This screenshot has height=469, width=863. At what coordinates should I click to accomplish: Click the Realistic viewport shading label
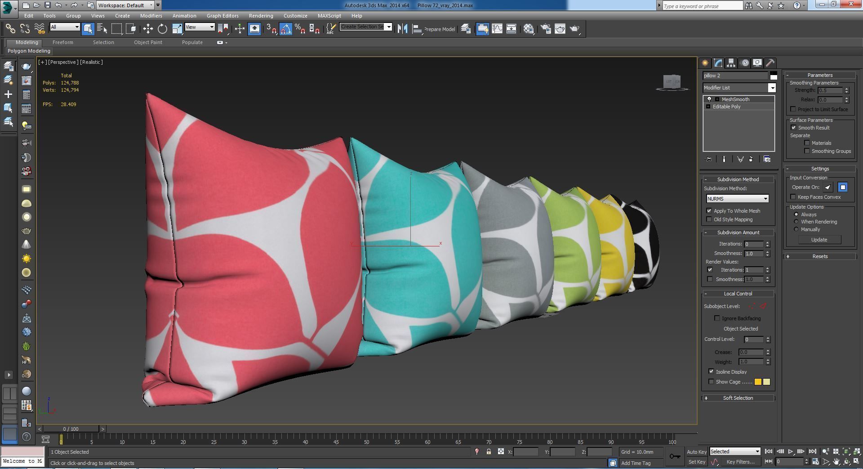[91, 62]
